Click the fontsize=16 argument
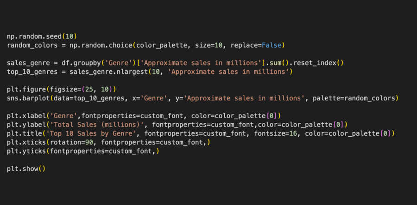Screen dimensions: 417x205 (277, 133)
